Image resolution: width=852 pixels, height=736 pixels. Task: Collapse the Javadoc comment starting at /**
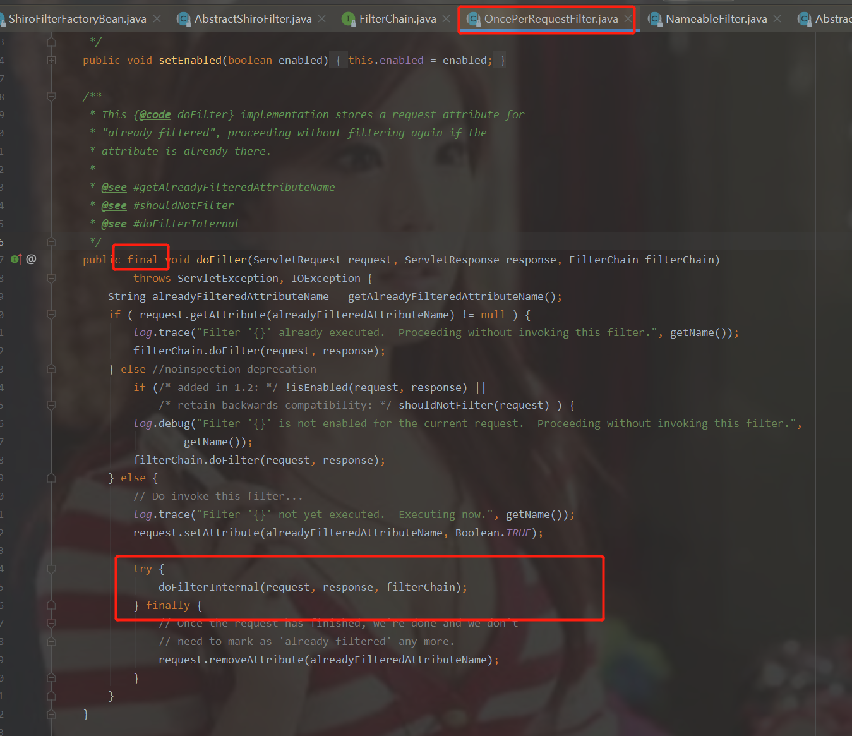point(51,97)
